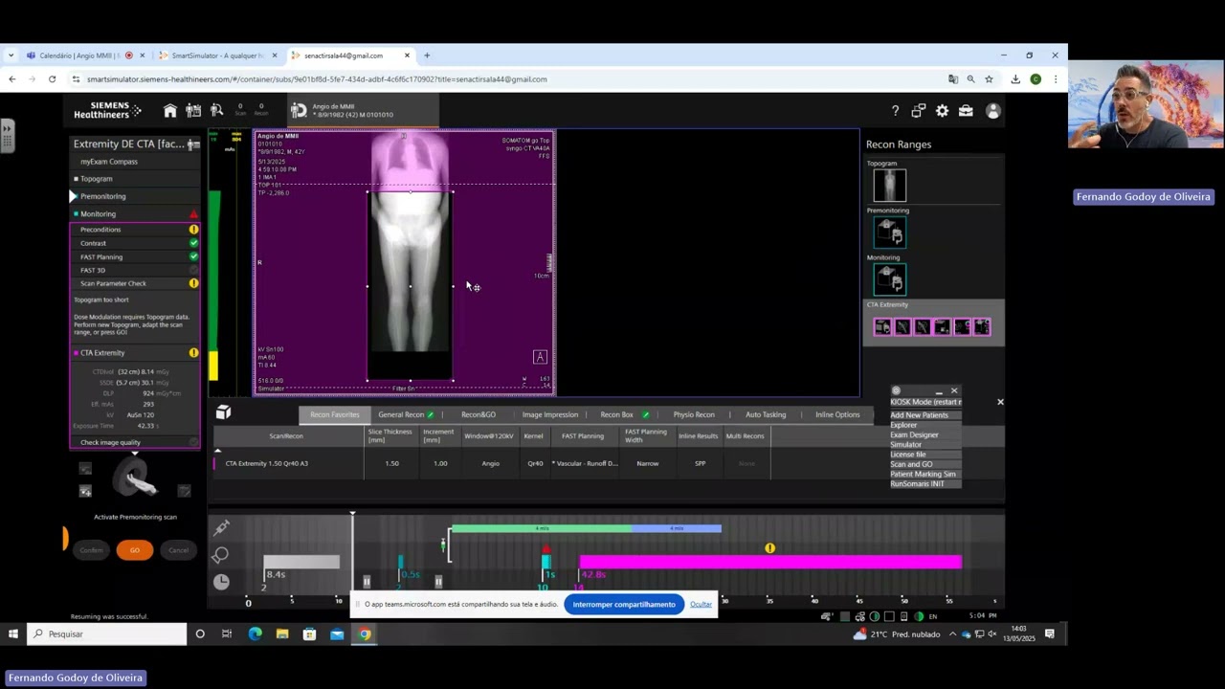Open the Scan Parameter Check row
This screenshot has height=689, width=1225.
coord(135,283)
